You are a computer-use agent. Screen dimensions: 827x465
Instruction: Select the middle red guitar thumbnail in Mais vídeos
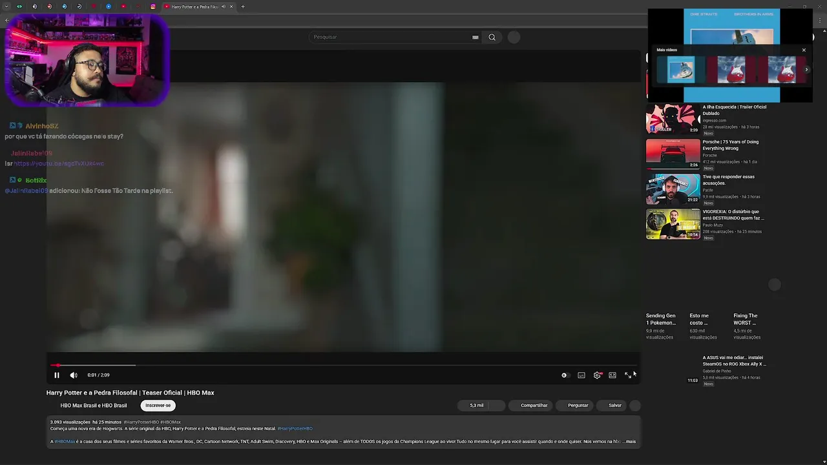[x=731, y=70]
